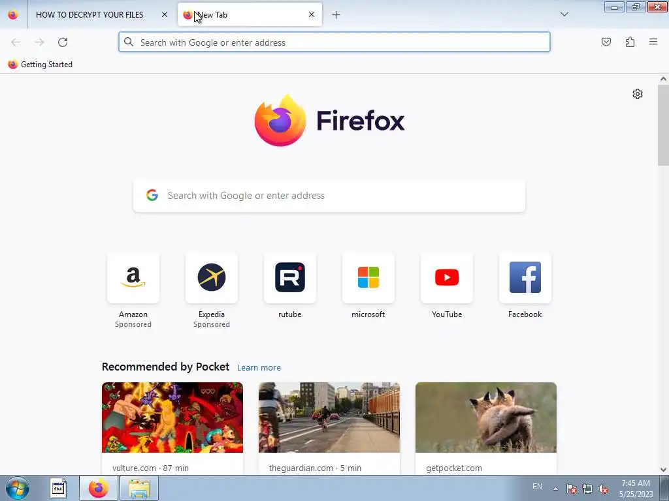Click the taskbar clock 7:45 AM
669x501 pixels.
636,483
